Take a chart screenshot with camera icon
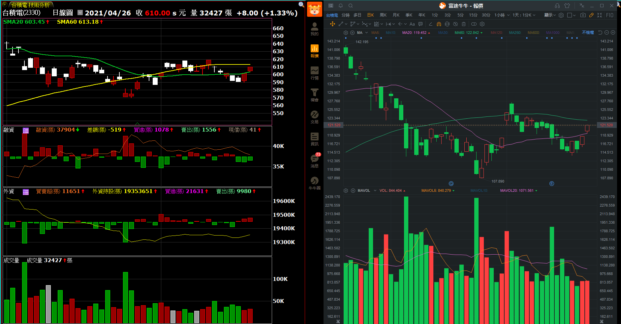Viewport: 621px width, 324px height. click(x=583, y=15)
